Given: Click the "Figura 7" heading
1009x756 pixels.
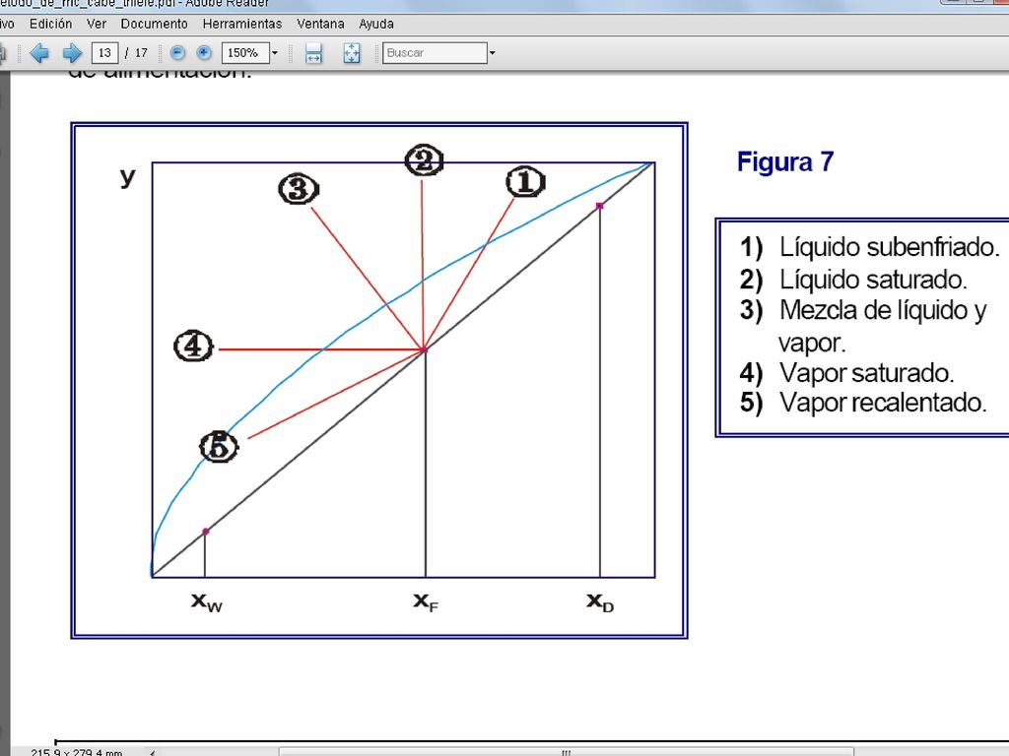Looking at the screenshot, I should tap(785, 162).
